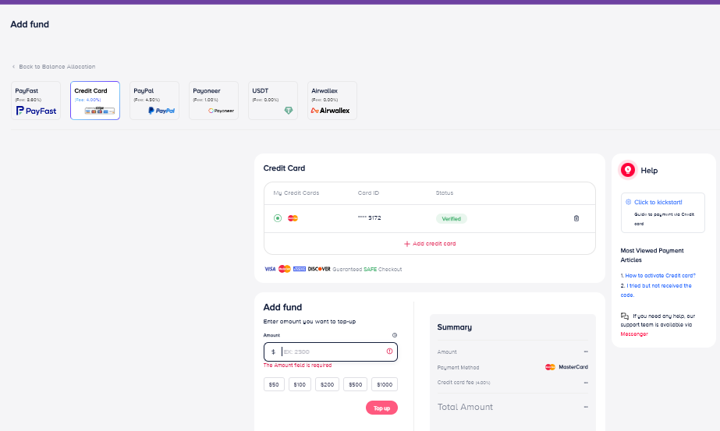The image size is (720, 431).
Task: Go back to Balance Allocation
Action: 55,67
